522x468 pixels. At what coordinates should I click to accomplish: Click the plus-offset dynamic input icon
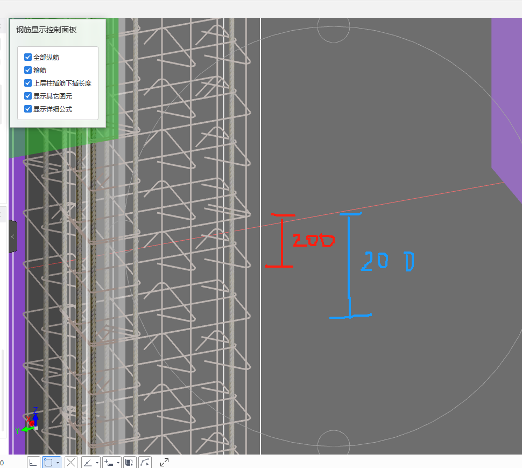[x=109, y=462]
